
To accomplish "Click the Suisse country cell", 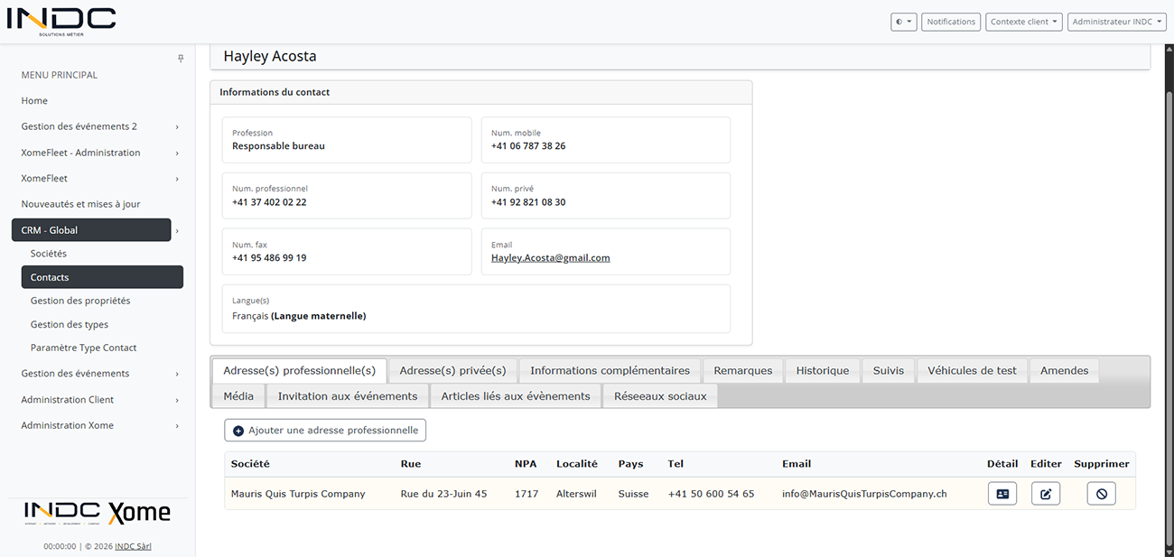I will point(633,494).
